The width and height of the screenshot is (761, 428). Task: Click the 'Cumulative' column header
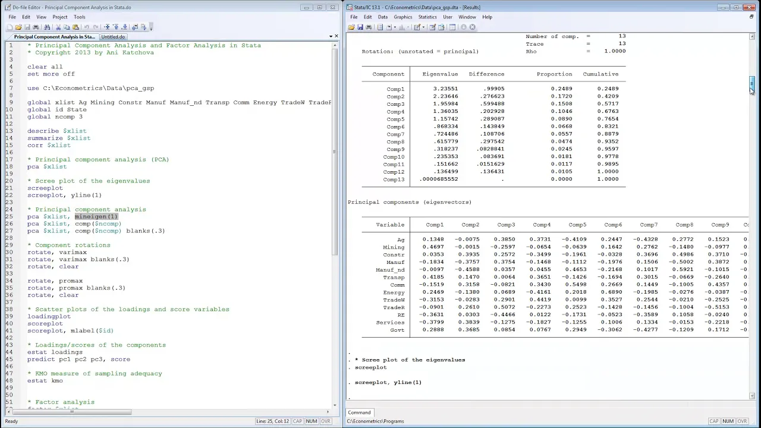click(x=600, y=74)
